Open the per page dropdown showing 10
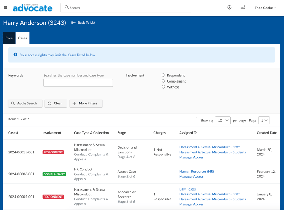Image resolution: width=284 pixels, height=210 pixels. tap(223, 120)
